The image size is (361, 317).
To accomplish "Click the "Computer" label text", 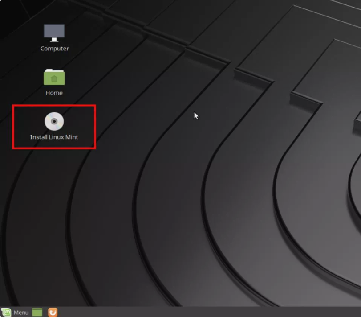I will coord(55,49).
